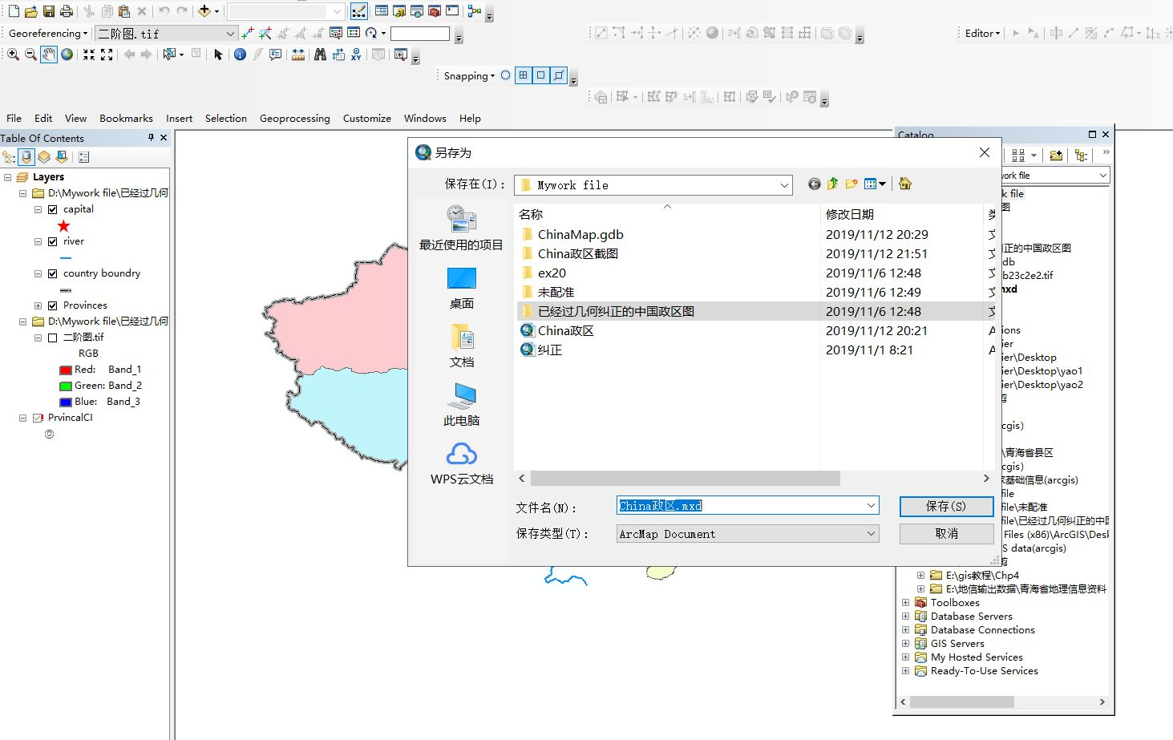Click the Open document folder icon
The image size is (1173, 740).
click(x=31, y=11)
